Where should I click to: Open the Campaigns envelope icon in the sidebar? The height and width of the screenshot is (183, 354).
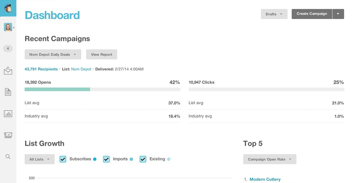tap(8, 70)
